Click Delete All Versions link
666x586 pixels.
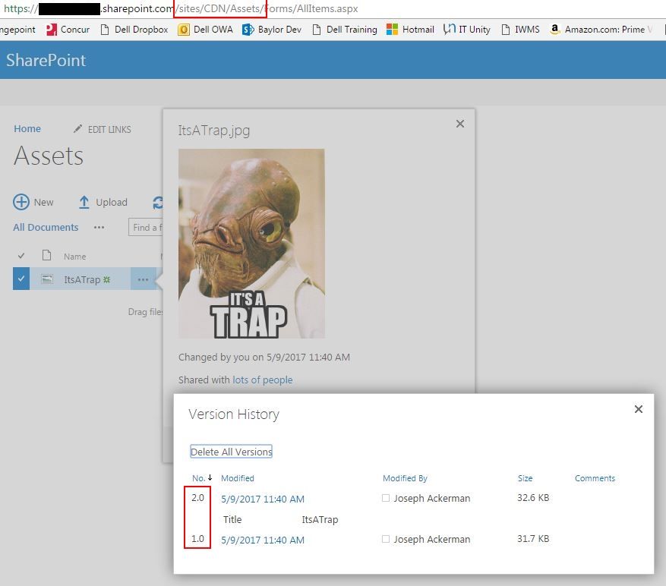[231, 452]
